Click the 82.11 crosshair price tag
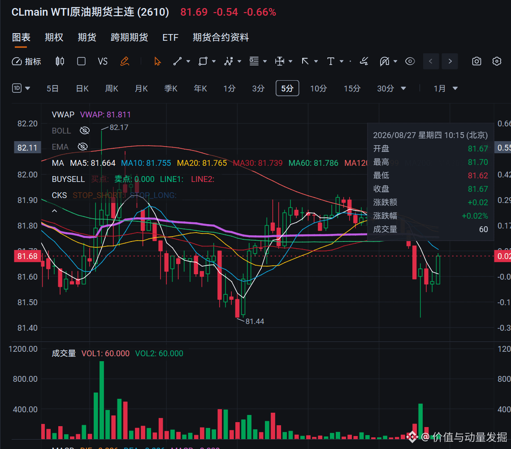This screenshot has height=449, width=511. pos(27,147)
